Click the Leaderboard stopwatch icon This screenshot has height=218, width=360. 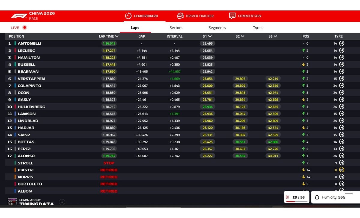click(128, 16)
